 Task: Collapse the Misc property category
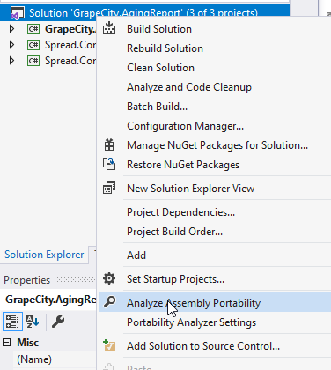click(7, 342)
